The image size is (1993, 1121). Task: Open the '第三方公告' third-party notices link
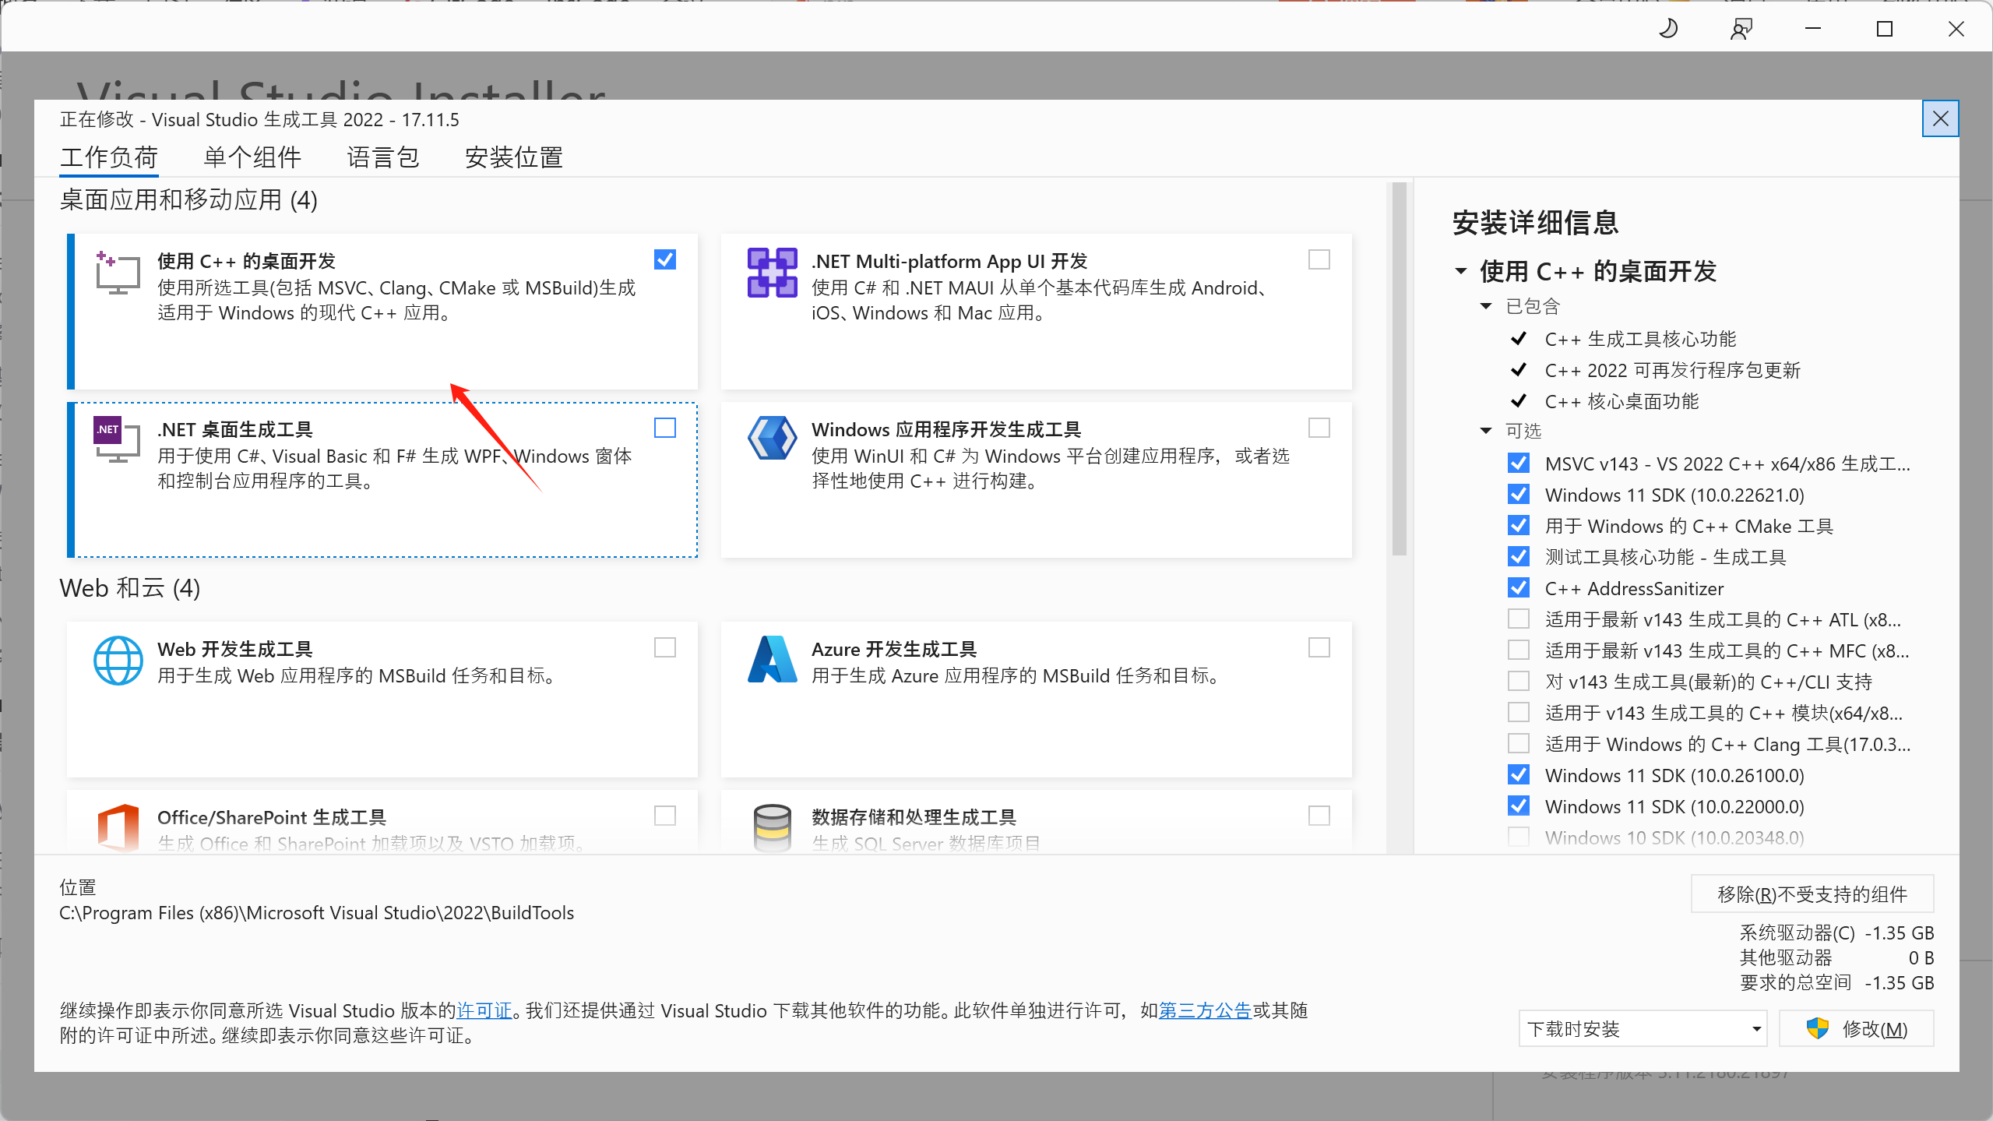[1205, 1010]
